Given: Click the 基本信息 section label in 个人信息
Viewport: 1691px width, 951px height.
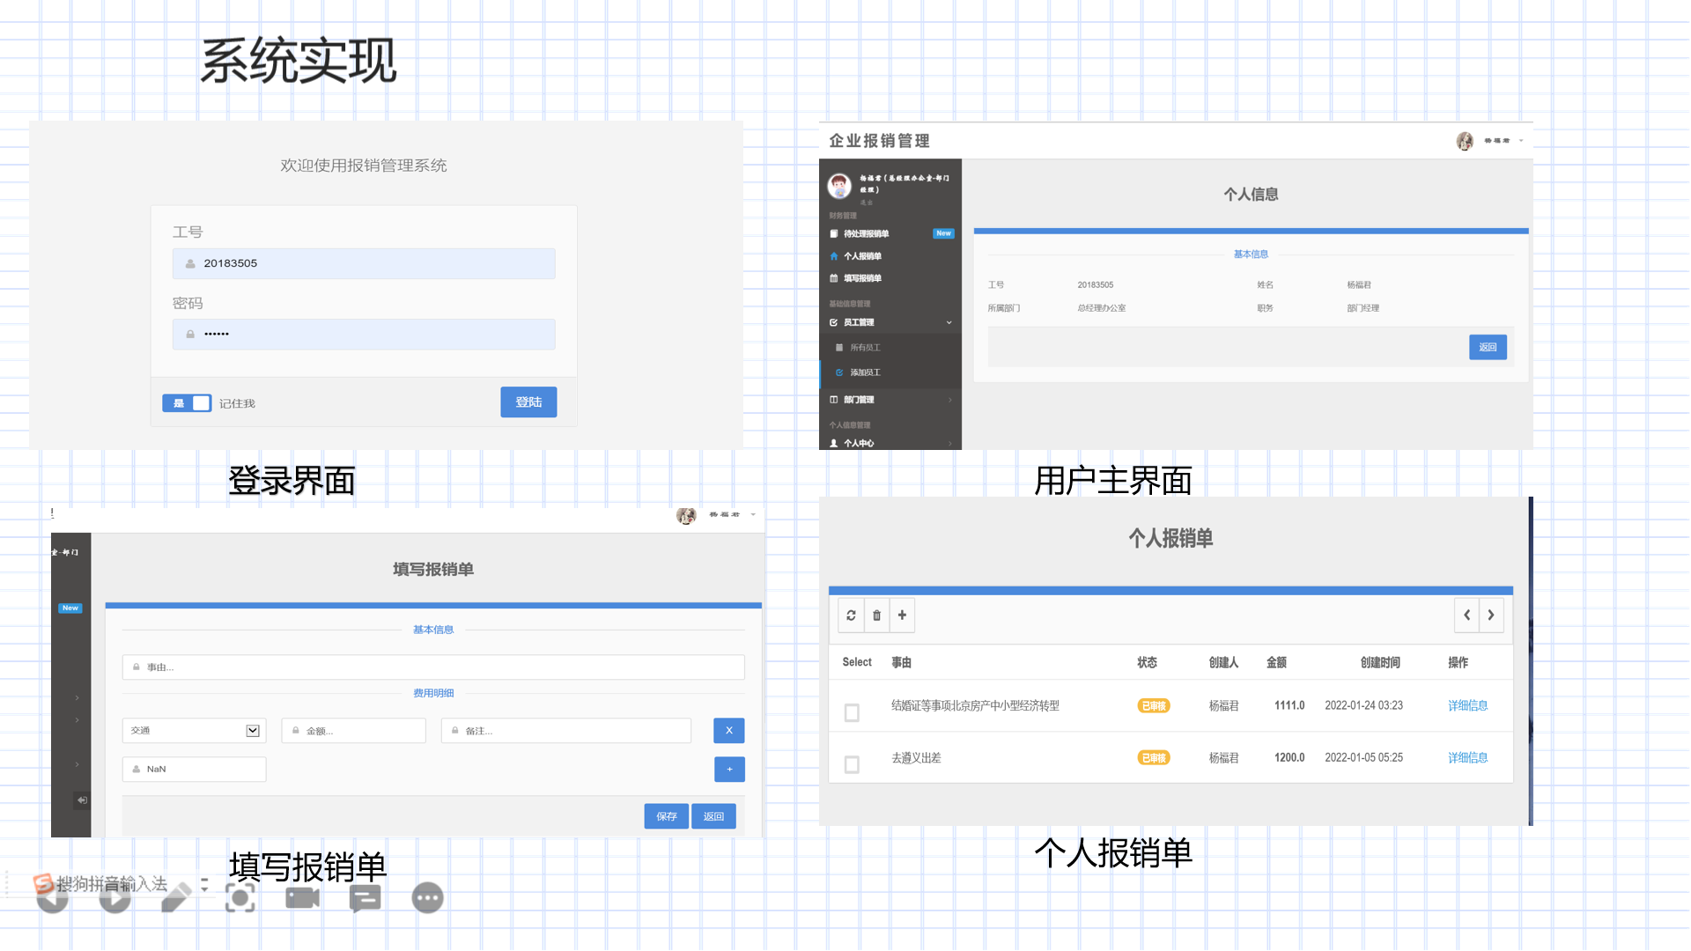Looking at the screenshot, I should (x=1251, y=254).
